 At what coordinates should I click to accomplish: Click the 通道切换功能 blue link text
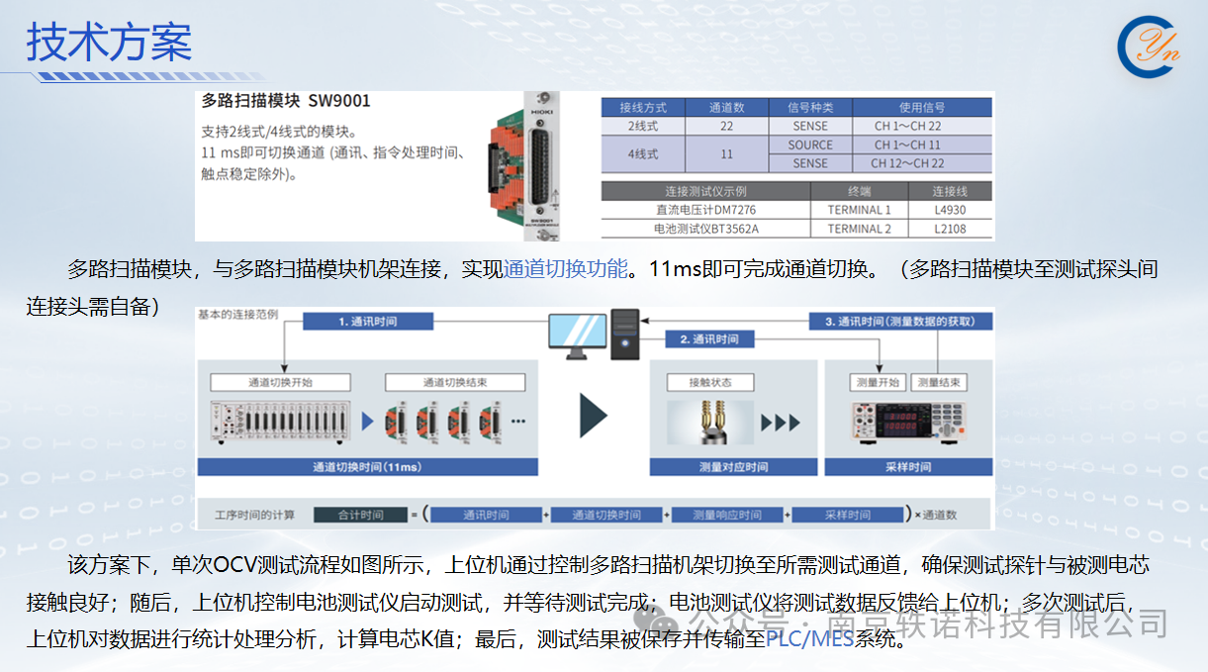565,269
